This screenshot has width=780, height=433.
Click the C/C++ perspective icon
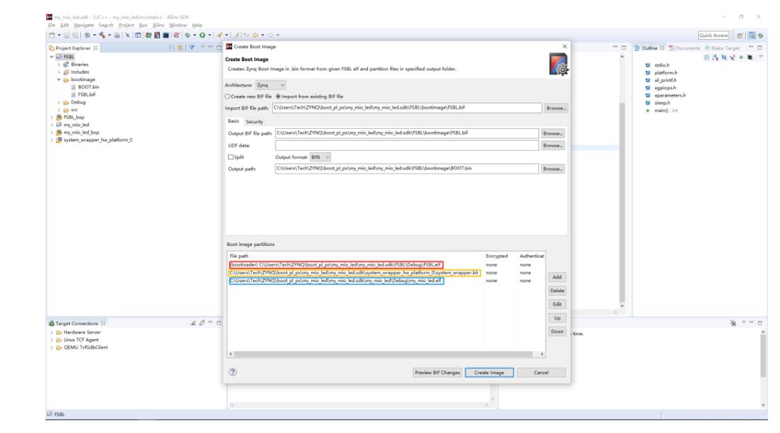[752, 36]
